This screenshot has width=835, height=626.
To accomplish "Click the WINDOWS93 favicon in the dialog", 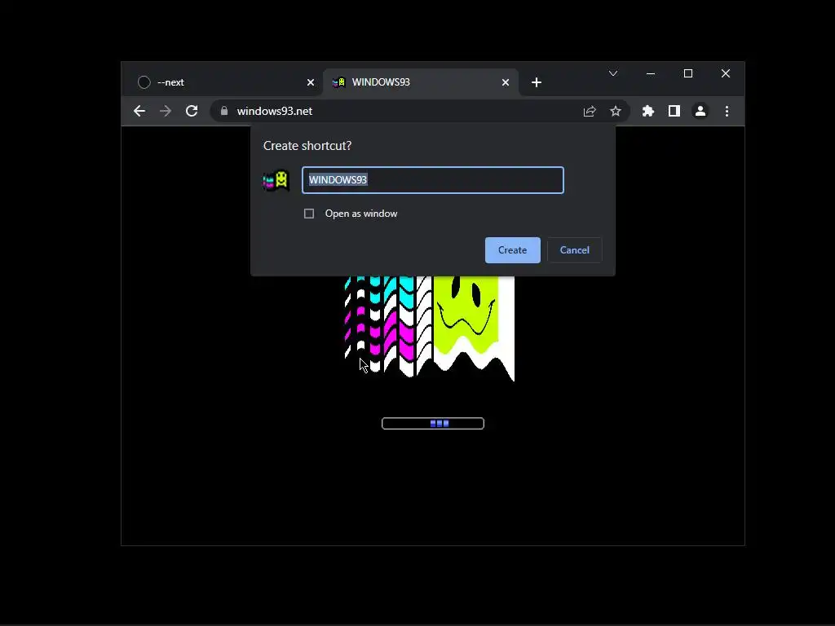I will coord(276,180).
